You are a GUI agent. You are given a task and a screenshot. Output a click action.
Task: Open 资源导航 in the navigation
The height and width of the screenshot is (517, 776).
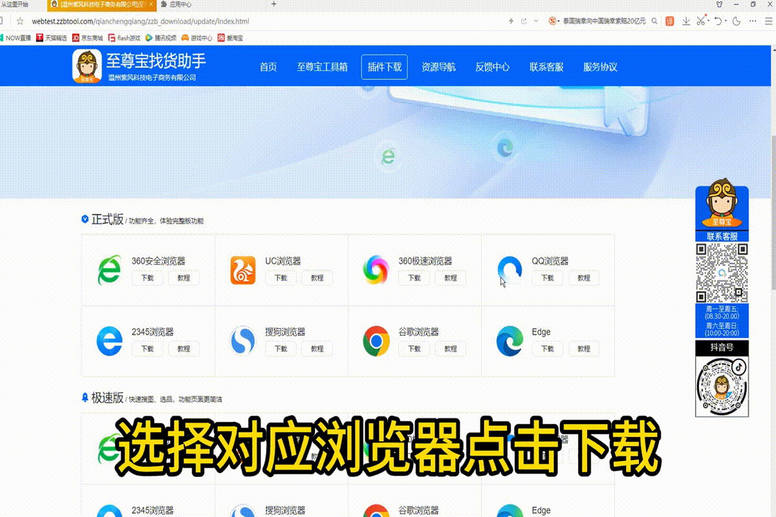coord(438,67)
